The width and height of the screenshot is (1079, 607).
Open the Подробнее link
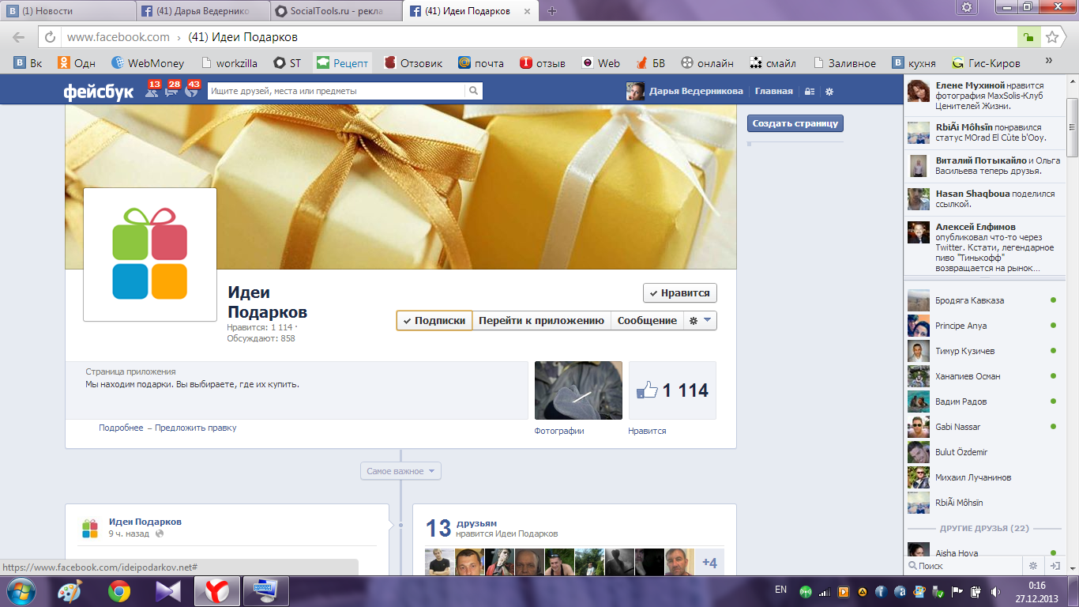121,428
